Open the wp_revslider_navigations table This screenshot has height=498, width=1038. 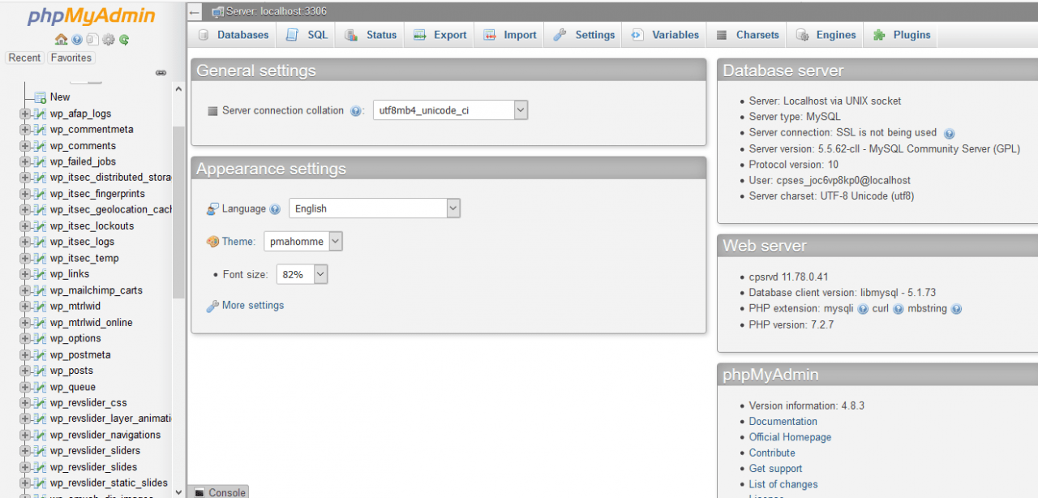[105, 435]
